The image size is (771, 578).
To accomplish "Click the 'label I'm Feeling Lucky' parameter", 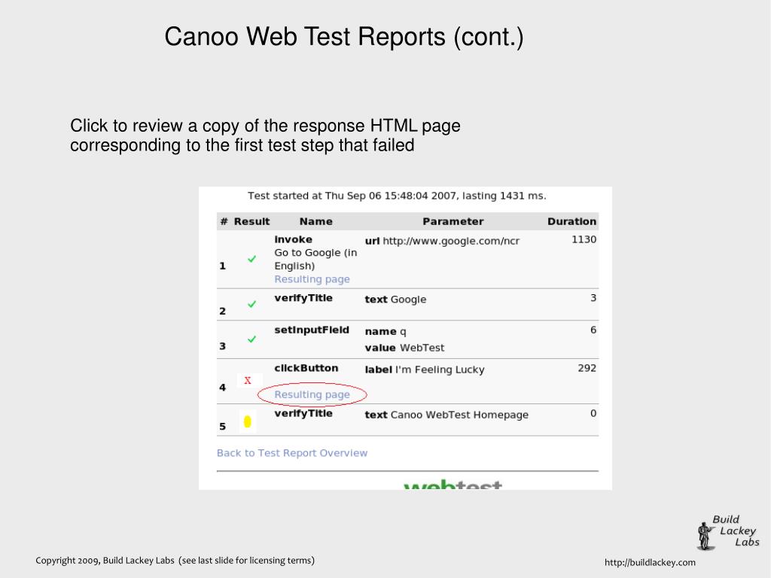I will coord(425,370).
